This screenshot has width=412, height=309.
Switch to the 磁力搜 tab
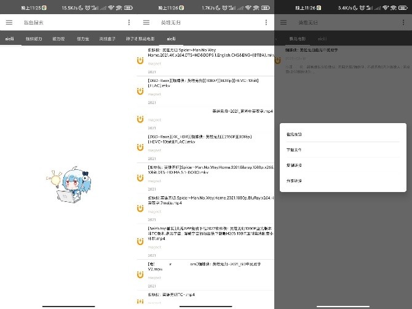(58, 39)
